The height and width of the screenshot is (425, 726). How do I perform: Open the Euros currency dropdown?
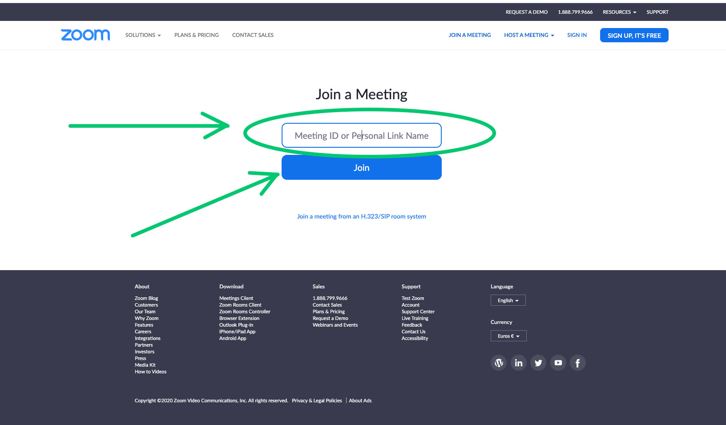point(508,336)
